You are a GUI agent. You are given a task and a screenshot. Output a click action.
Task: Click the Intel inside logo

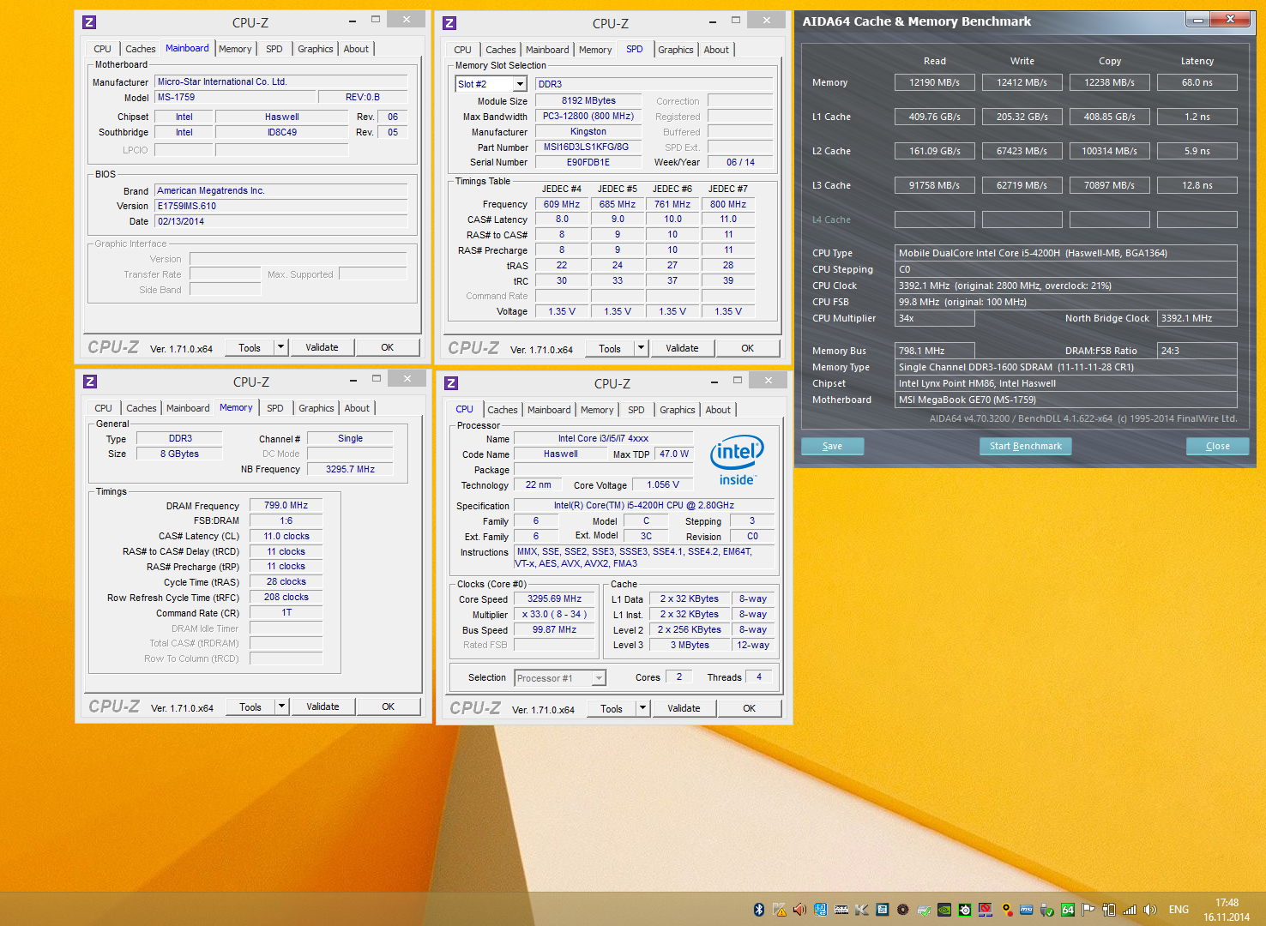(736, 462)
